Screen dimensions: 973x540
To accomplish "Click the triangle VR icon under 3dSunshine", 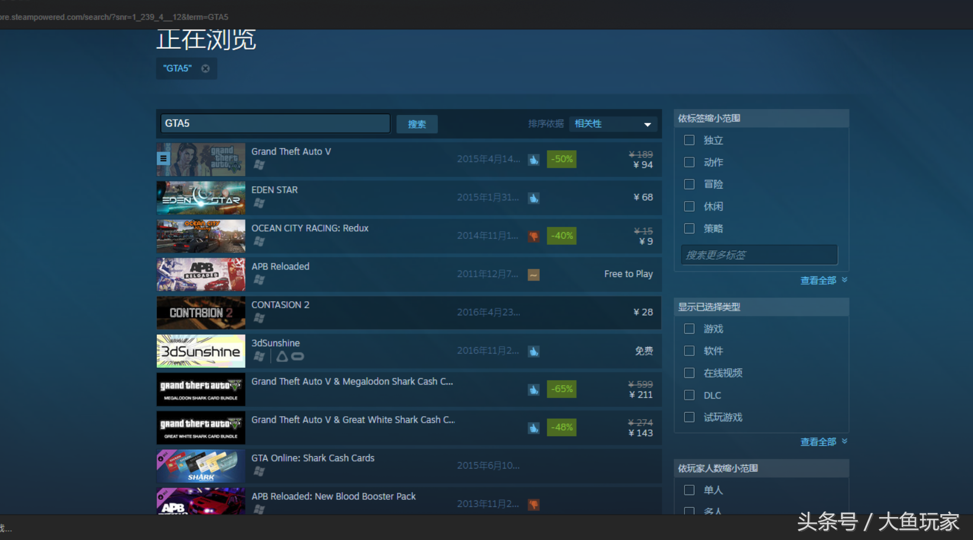I will [282, 357].
